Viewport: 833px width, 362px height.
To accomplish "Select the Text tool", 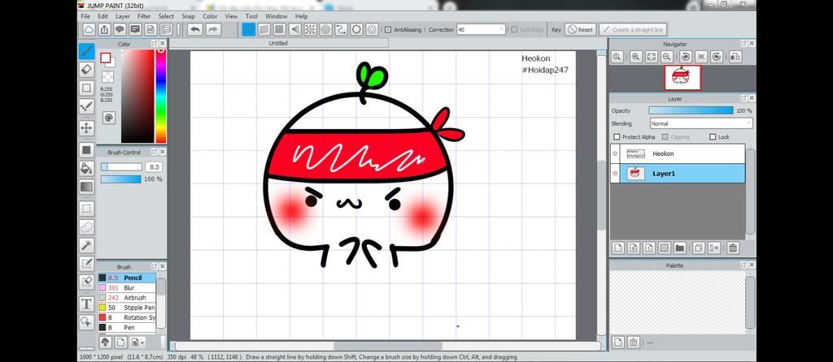I will click(86, 304).
